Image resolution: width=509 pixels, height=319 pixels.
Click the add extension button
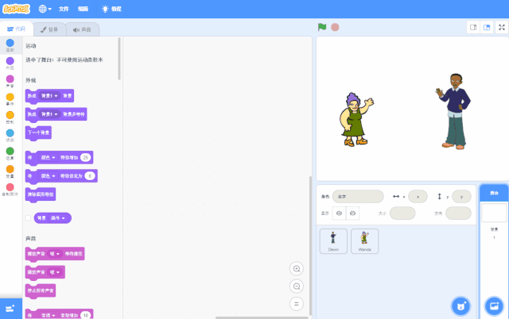(x=10, y=309)
